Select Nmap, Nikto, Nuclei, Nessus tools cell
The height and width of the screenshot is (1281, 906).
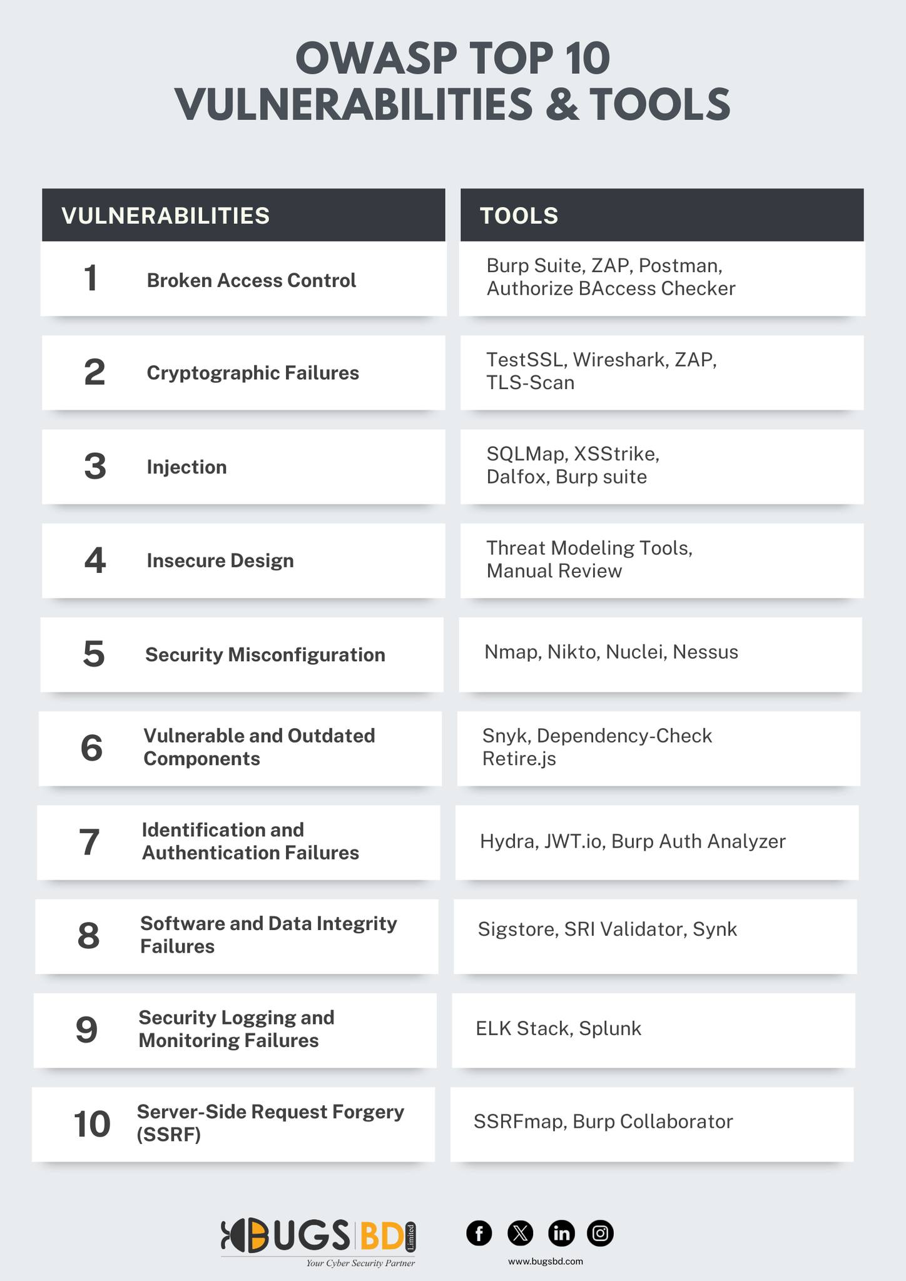(660, 654)
